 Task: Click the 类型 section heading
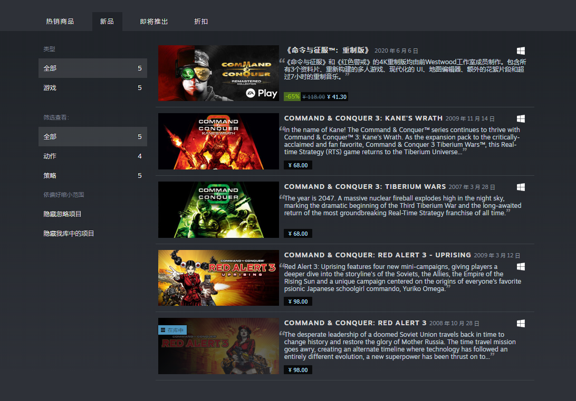click(49, 49)
